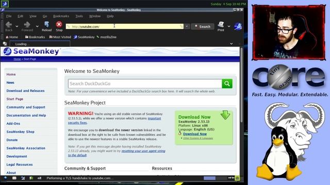Click the new tab icon left of the Loading tab
The height and width of the screenshot is (185, 330).
point(5,44)
